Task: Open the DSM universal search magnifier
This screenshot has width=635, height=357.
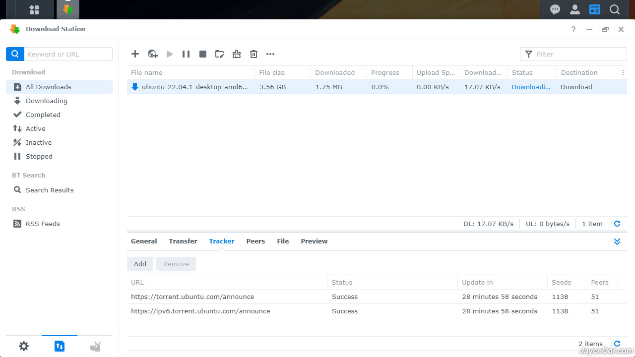Action: point(615,9)
